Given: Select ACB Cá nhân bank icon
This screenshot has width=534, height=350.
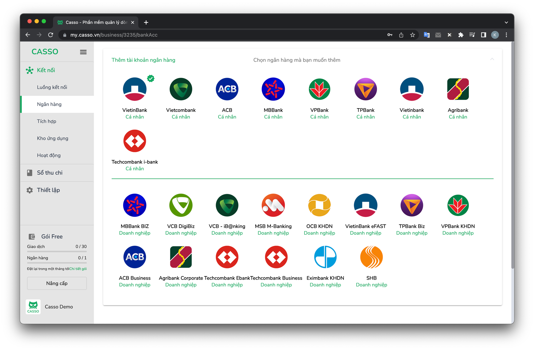Looking at the screenshot, I should pyautogui.click(x=227, y=89).
